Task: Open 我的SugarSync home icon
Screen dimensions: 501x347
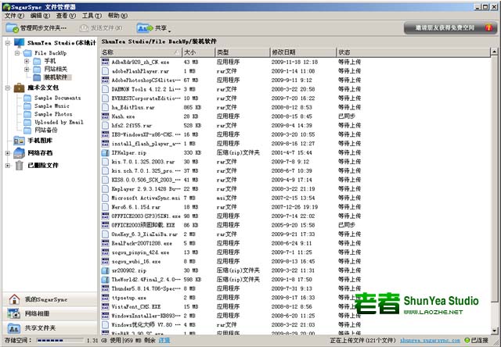Action: 14,299
